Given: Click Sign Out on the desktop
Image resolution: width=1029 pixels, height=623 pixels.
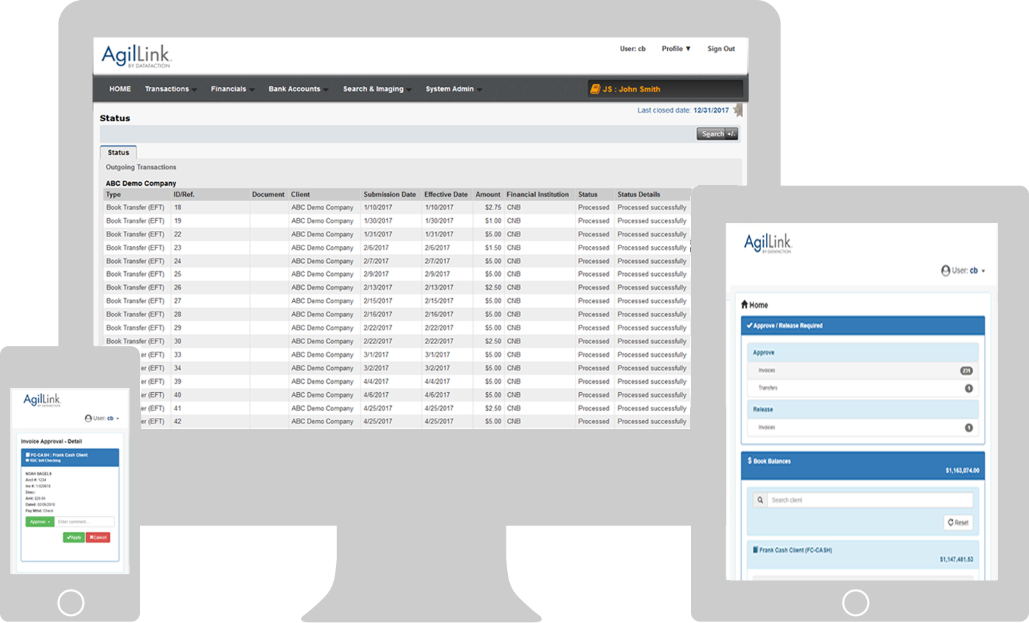Looking at the screenshot, I should click(x=721, y=49).
